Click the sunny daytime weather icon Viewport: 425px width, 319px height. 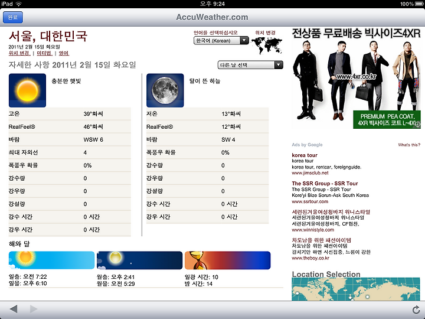click(x=27, y=90)
